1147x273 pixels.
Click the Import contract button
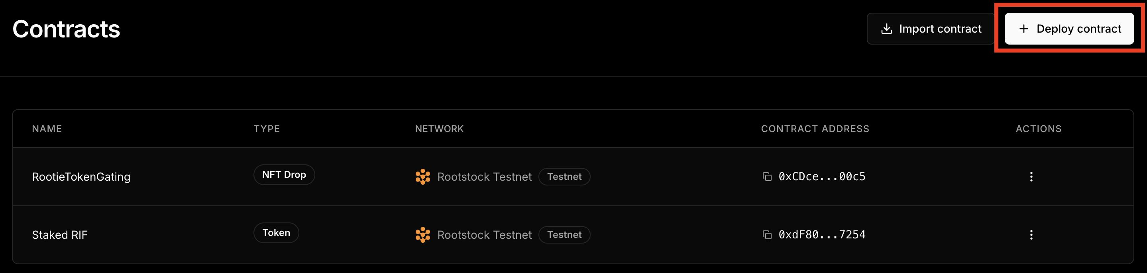click(x=931, y=29)
